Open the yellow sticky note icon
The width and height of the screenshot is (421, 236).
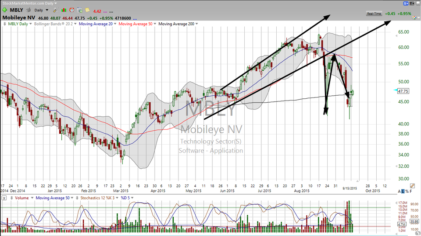[x=88, y=10]
